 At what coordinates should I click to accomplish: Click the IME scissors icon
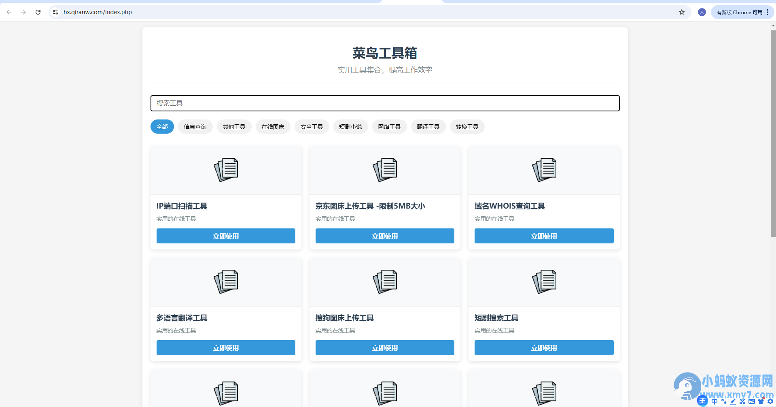pos(742,401)
